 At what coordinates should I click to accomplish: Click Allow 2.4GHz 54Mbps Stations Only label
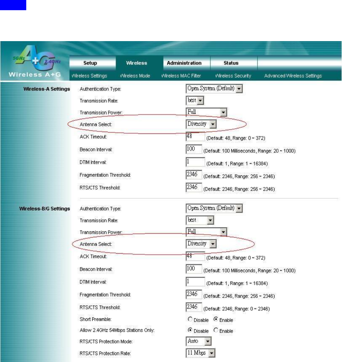(x=117, y=330)
